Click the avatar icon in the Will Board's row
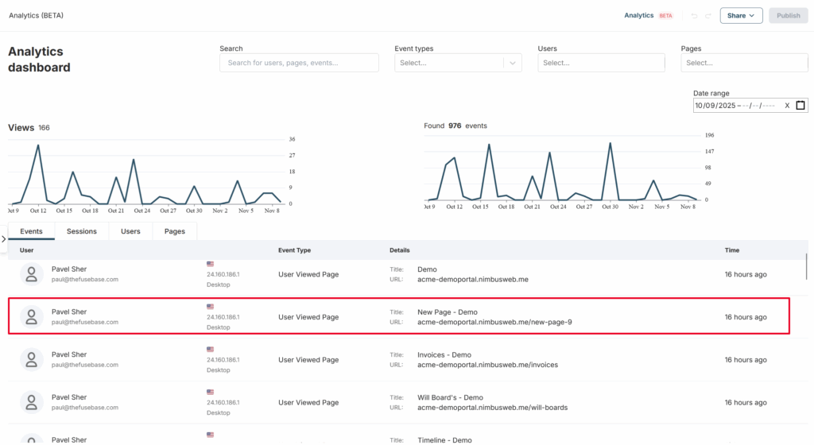This screenshot has width=814, height=445. point(31,402)
